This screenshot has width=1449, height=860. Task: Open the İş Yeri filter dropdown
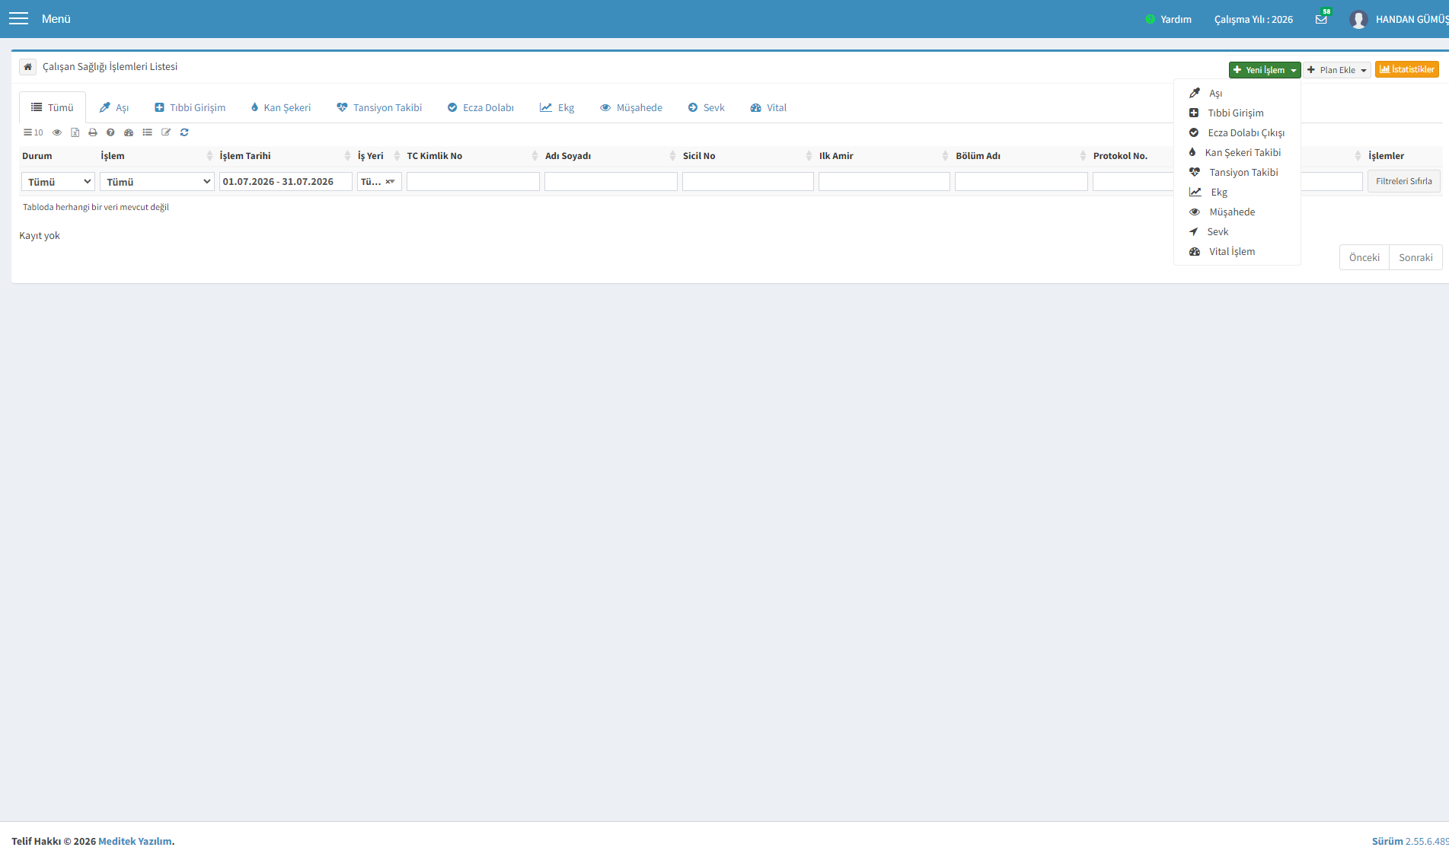tap(379, 182)
